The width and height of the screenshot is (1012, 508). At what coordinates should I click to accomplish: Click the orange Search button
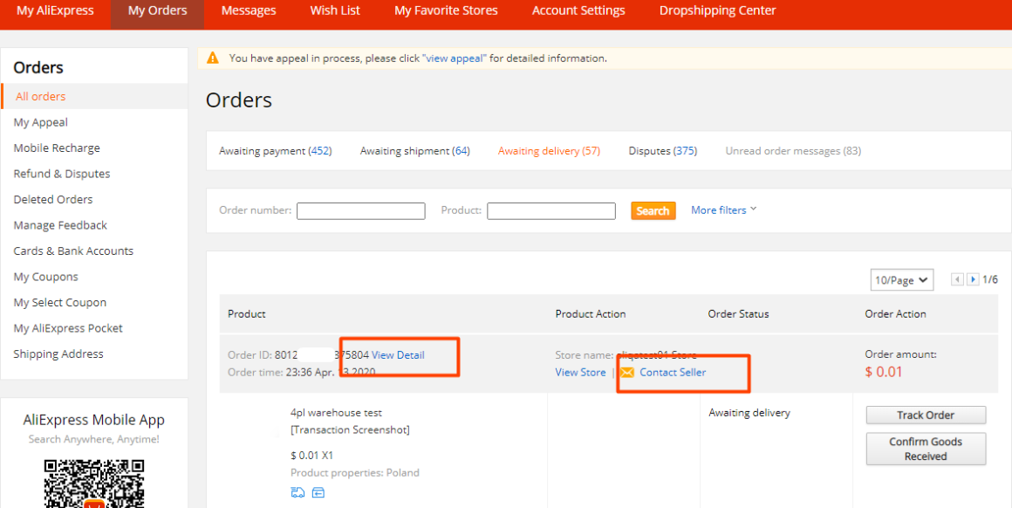pyautogui.click(x=653, y=210)
